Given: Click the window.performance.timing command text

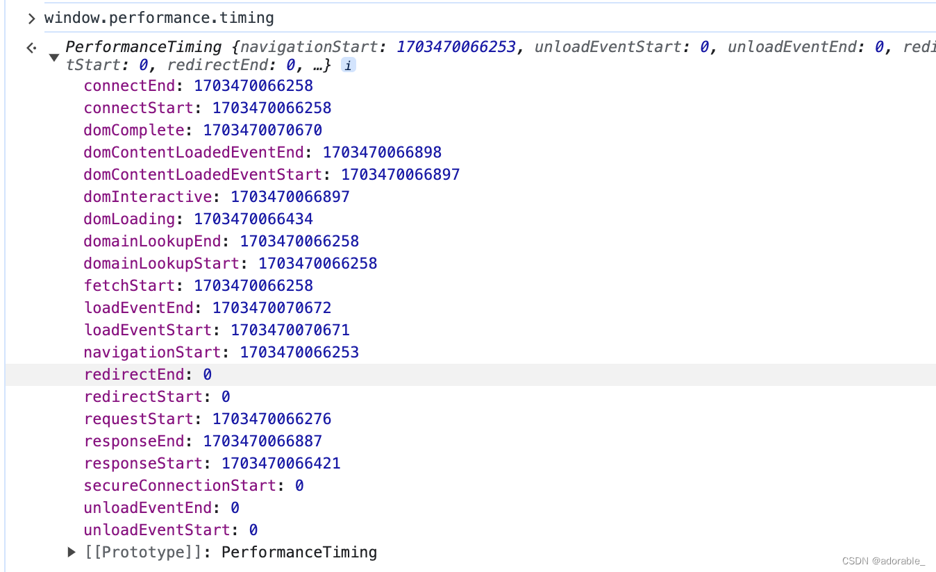Looking at the screenshot, I should (159, 18).
